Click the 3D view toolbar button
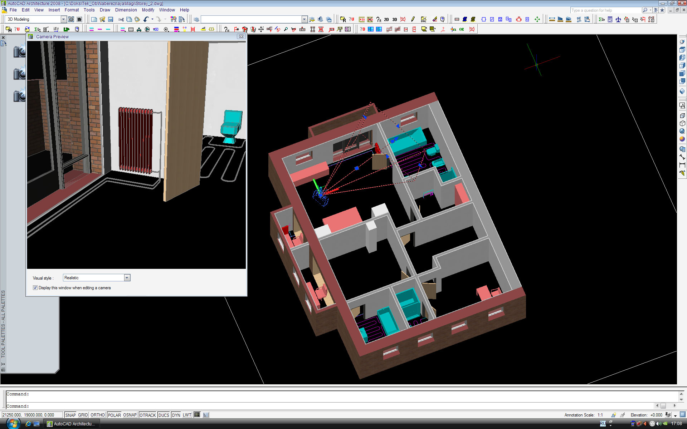Image resolution: width=687 pixels, height=429 pixels. pyautogui.click(x=394, y=19)
